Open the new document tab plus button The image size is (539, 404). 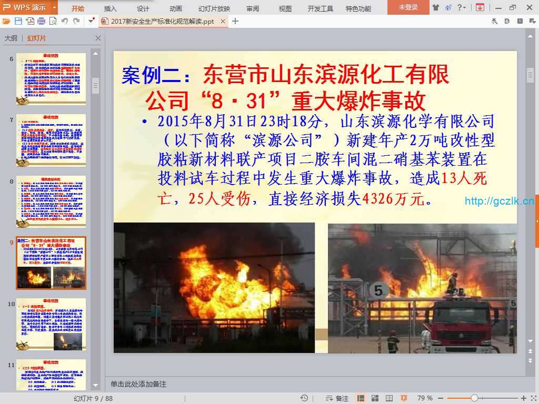tap(235, 21)
